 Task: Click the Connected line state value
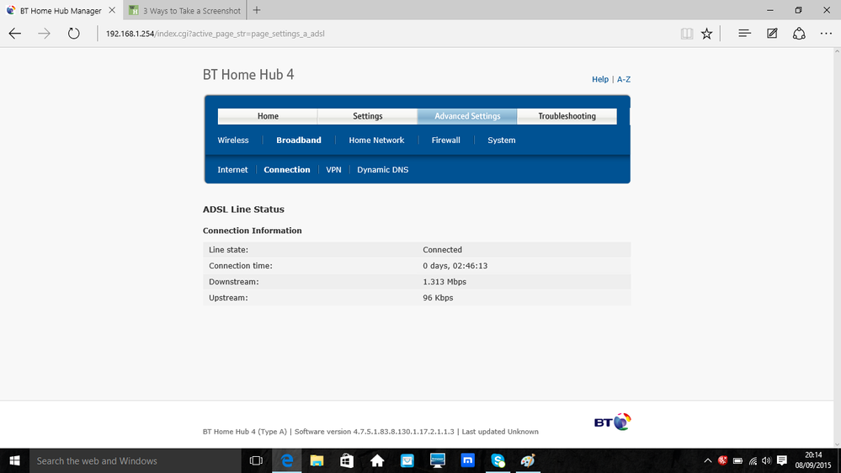coord(442,249)
